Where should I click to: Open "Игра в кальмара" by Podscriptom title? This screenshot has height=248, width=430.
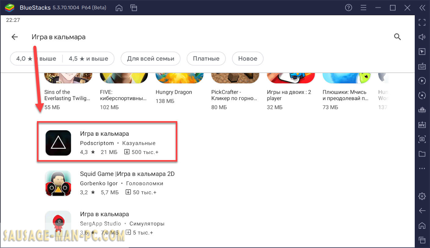pyautogui.click(x=104, y=134)
